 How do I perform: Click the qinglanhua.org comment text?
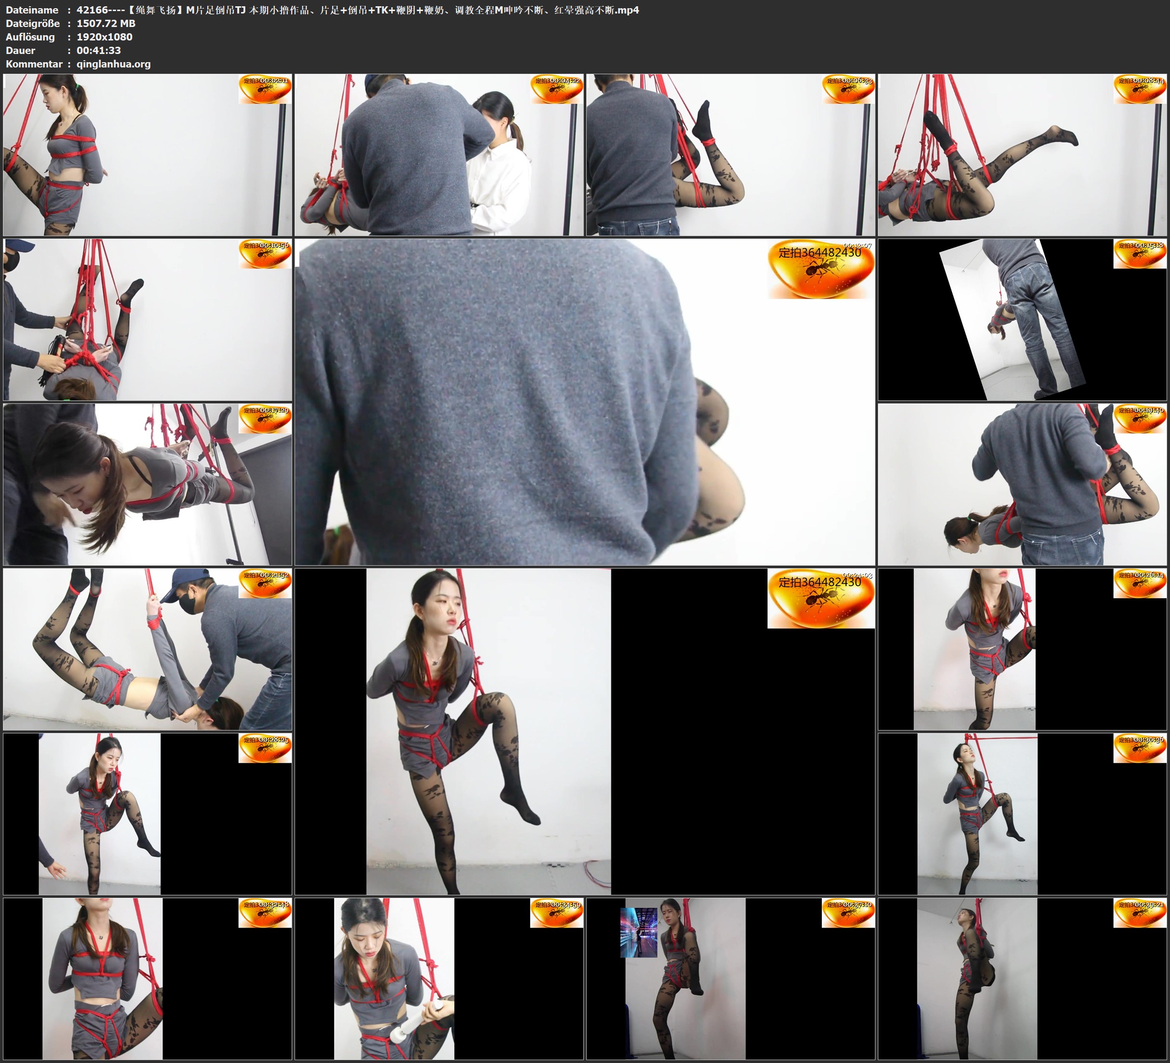pos(113,64)
